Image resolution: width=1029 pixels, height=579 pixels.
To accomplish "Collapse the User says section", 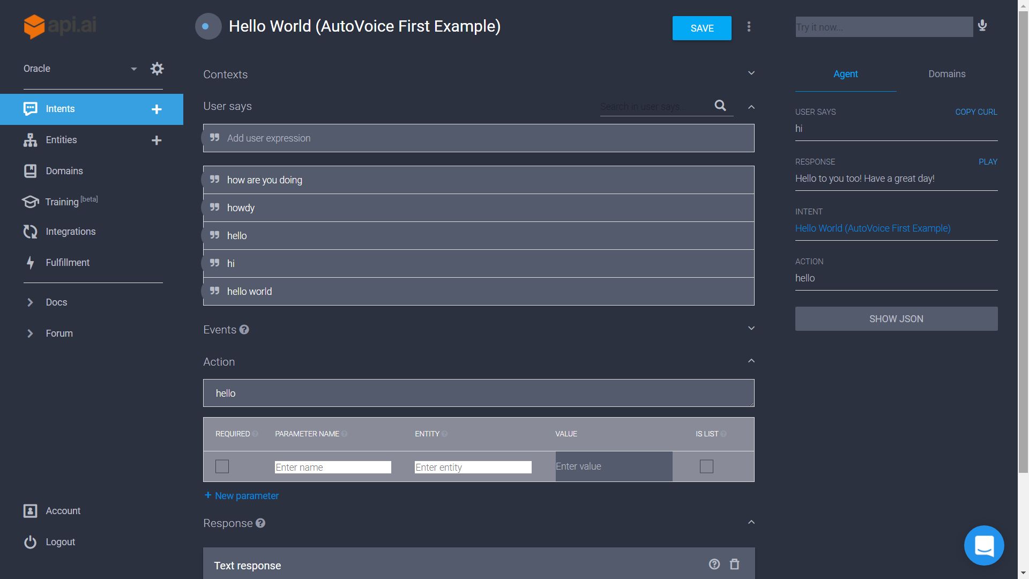I will 751,107.
